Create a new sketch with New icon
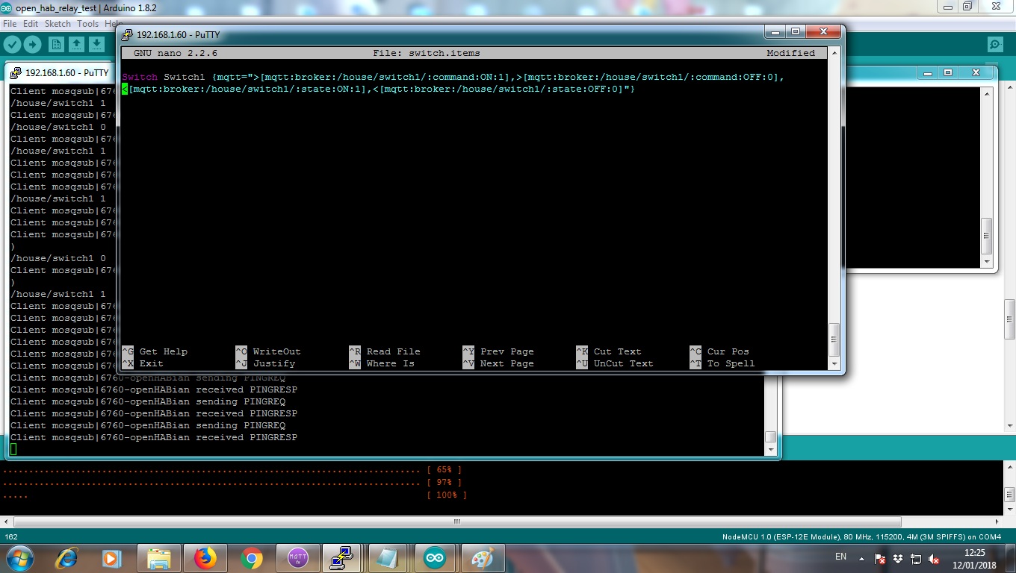Image resolution: width=1016 pixels, height=573 pixels. [56, 45]
